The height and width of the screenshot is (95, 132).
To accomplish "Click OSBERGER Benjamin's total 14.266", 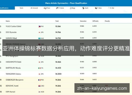I will point(58,80).
